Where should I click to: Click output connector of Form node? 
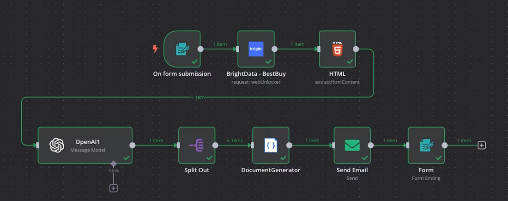click(x=444, y=145)
